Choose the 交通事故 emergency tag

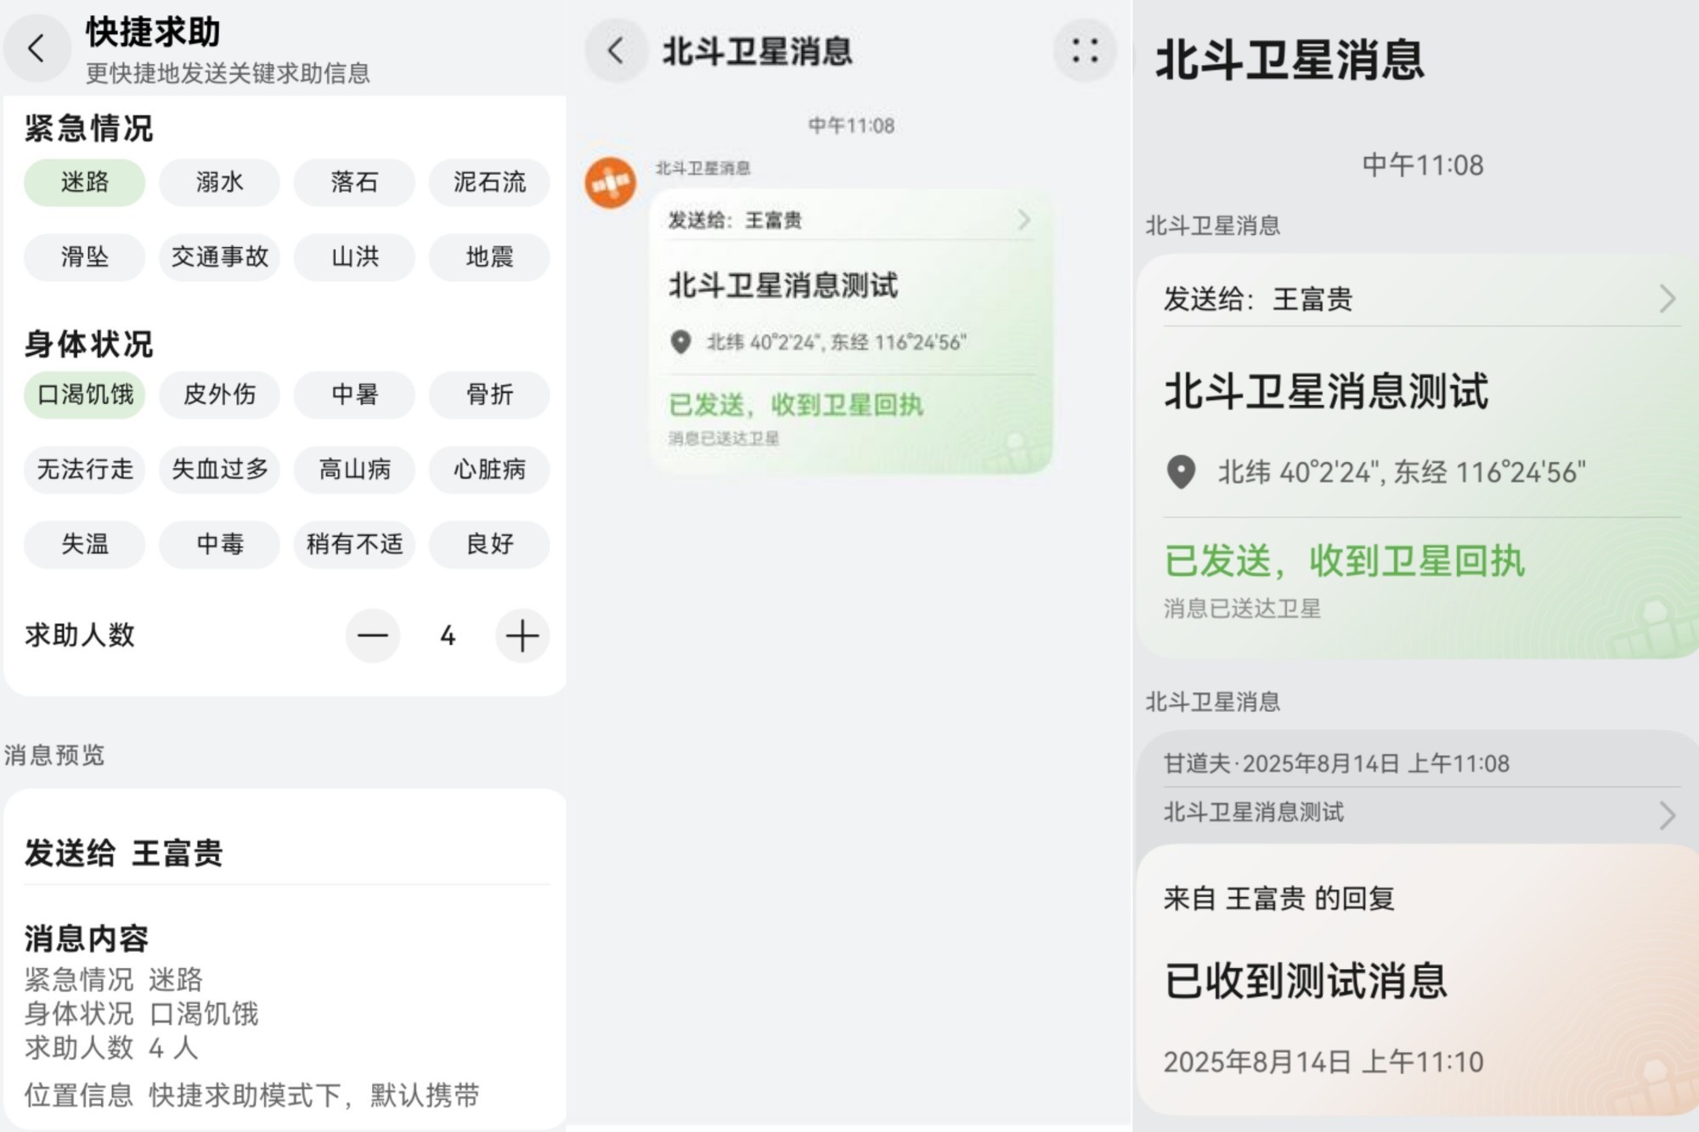tap(218, 257)
